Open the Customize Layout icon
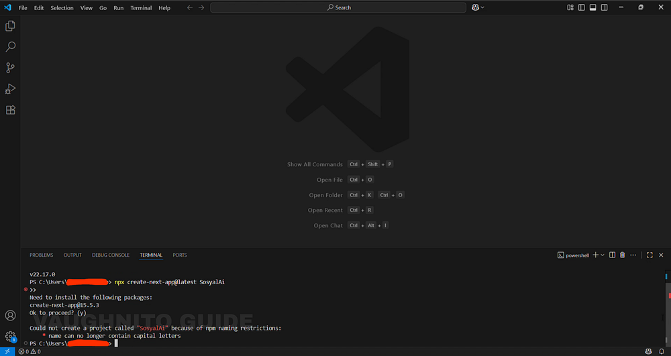The image size is (671, 356). [x=570, y=7]
